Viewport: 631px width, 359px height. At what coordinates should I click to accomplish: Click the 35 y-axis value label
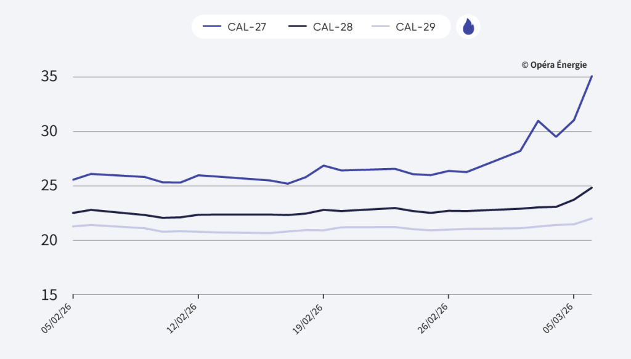point(49,77)
